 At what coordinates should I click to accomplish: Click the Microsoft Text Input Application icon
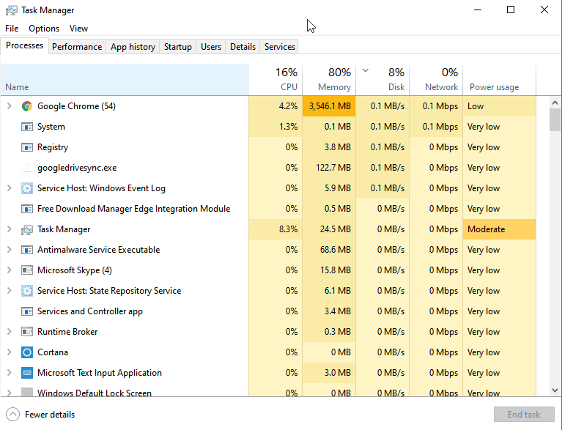point(27,373)
